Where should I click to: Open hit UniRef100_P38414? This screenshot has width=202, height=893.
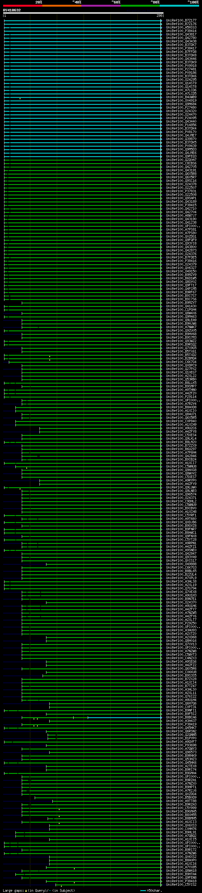pos(181,31)
